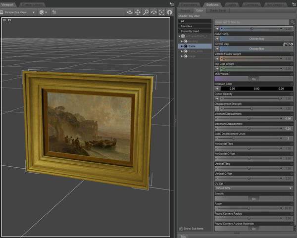Open the Presets sub-tab
This screenshot has width=297, height=238.
click(x=185, y=10)
